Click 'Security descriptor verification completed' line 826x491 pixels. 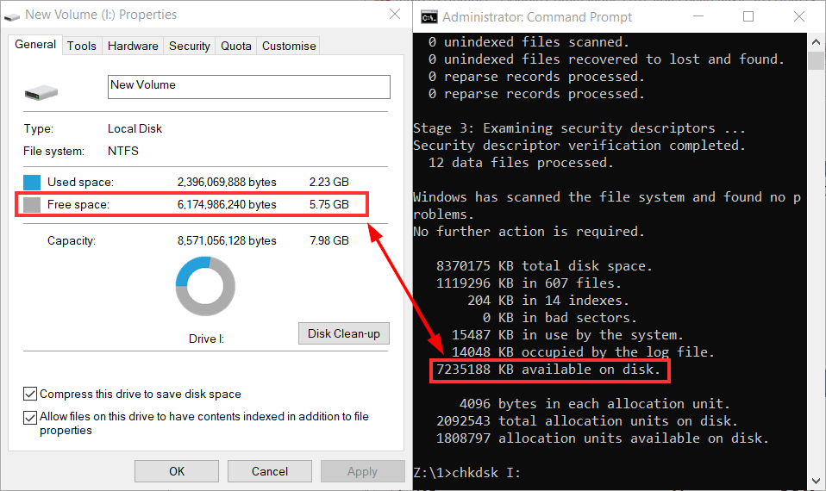pos(579,146)
